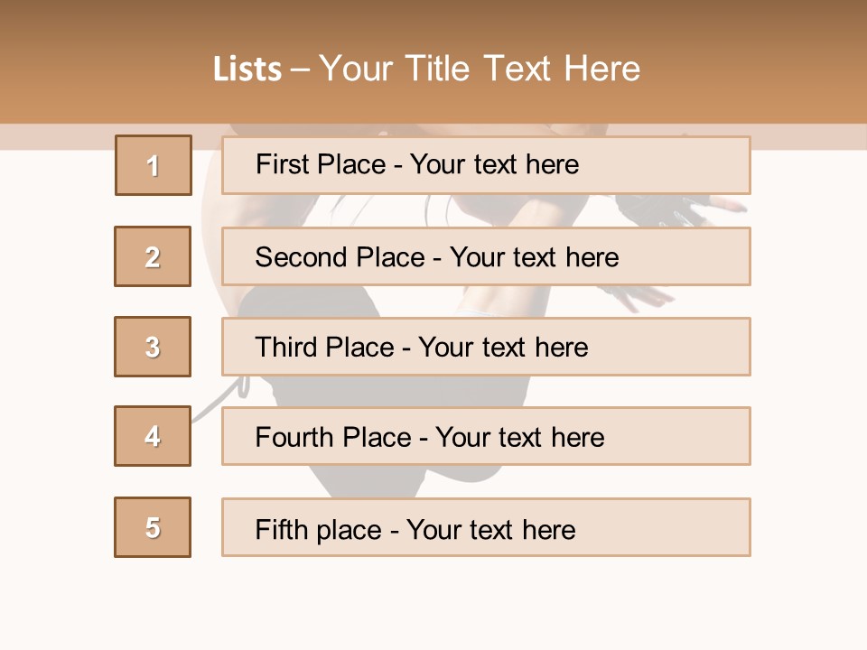
Task: Select the number 5 box
Action: coord(153,527)
